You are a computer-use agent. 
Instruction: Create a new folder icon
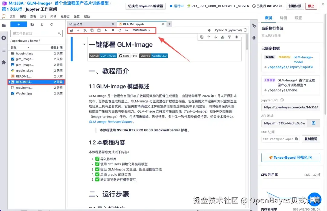[32, 25]
